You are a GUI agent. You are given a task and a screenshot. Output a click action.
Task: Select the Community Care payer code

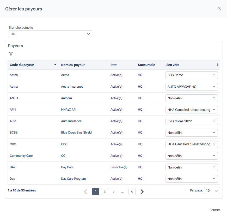(x=21, y=156)
